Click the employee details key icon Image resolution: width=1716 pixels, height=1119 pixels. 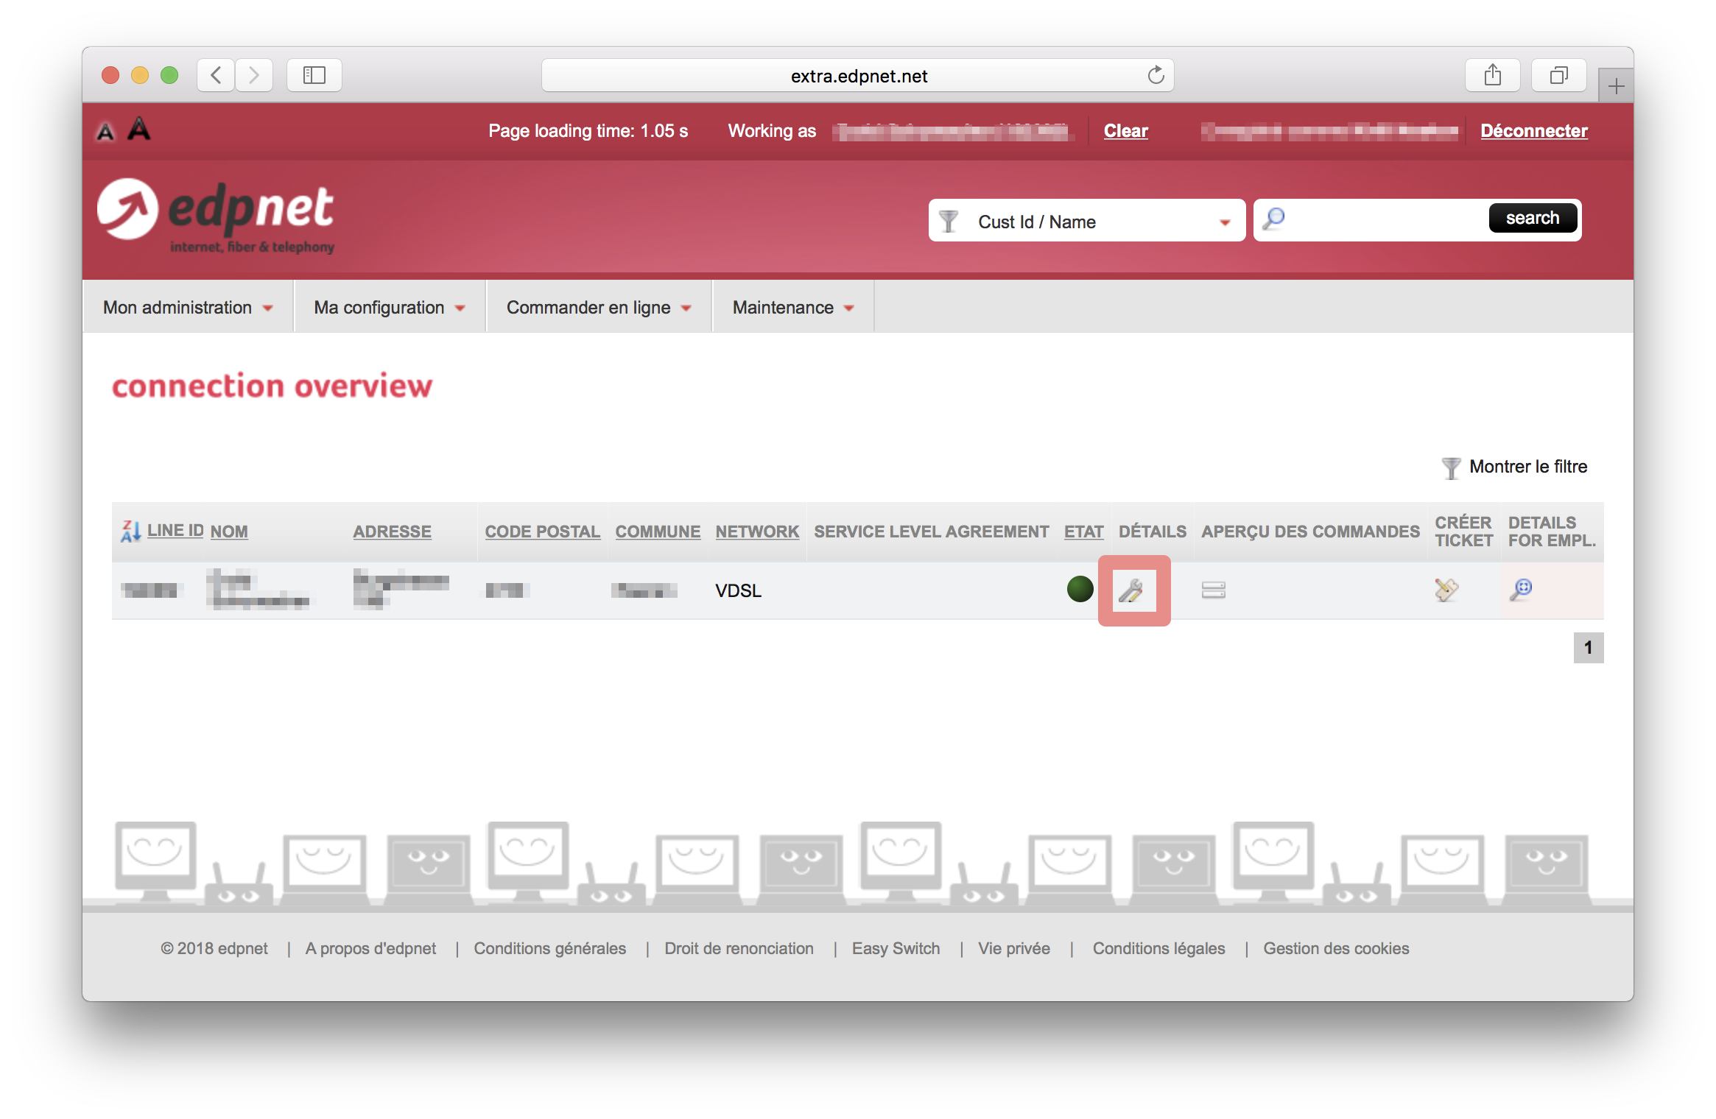pos(1522,589)
